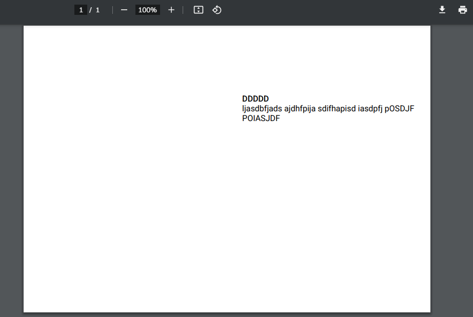Click the text POIASJDF on the page

[261, 118]
